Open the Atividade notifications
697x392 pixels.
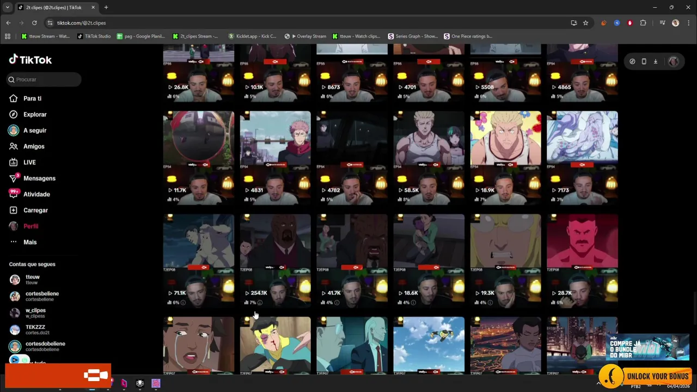coord(29,194)
